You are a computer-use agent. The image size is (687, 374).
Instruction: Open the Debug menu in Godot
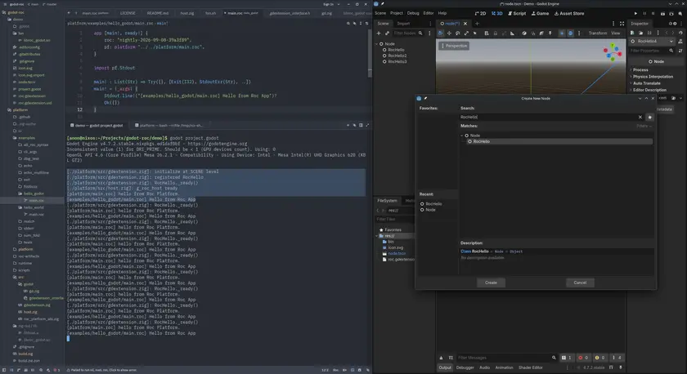[x=413, y=13]
